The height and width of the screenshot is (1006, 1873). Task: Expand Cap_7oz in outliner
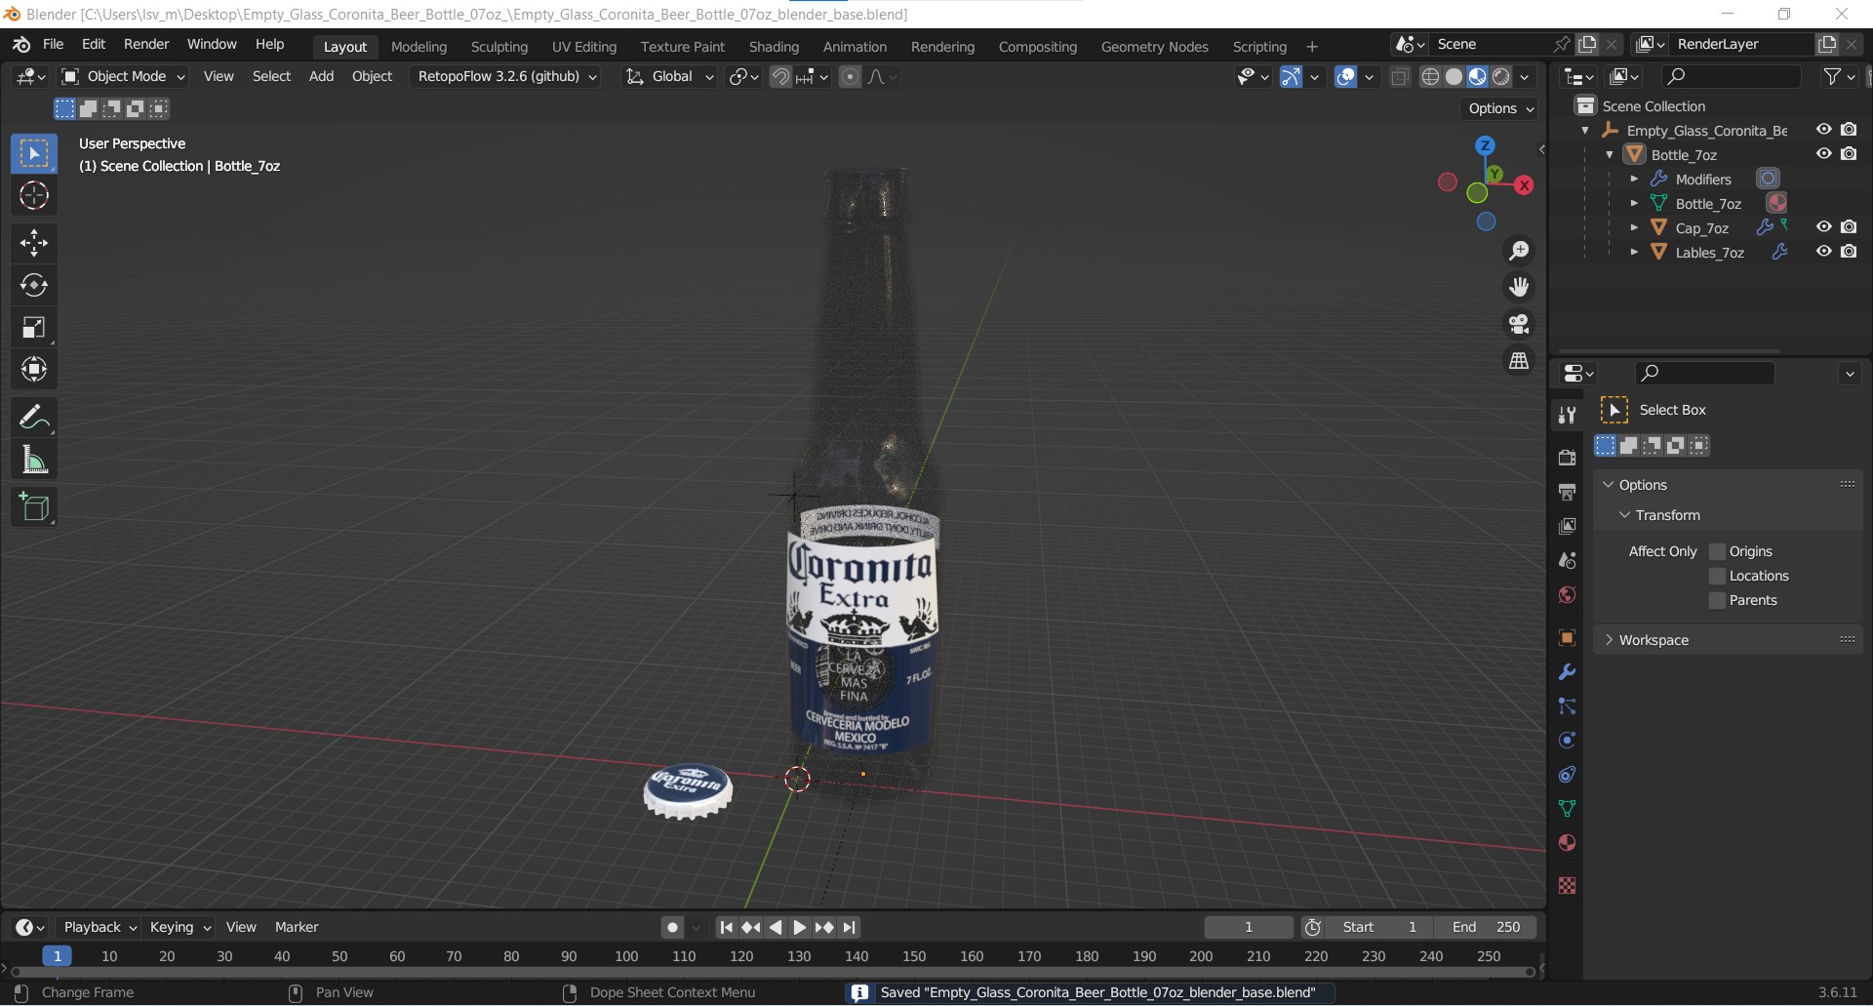(x=1634, y=227)
